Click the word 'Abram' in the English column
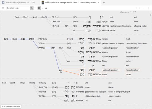Screen dimensions: 152x109 tap(128, 52)
